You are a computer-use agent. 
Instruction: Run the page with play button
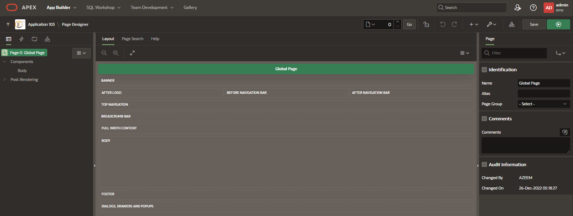coord(558,24)
